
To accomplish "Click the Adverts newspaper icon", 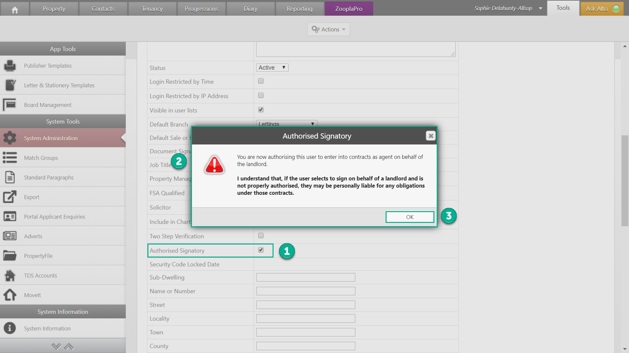I will coord(10,236).
